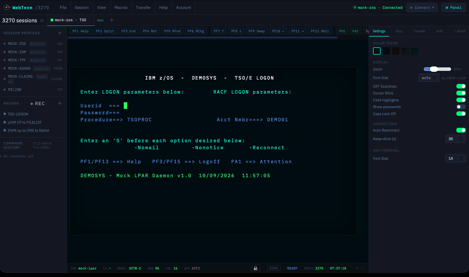Select the dark green color theme swatch
Screen dimensions: 469x277
(x=415, y=51)
